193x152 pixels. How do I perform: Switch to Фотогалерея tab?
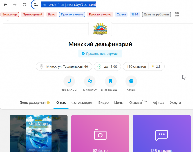click(82, 102)
